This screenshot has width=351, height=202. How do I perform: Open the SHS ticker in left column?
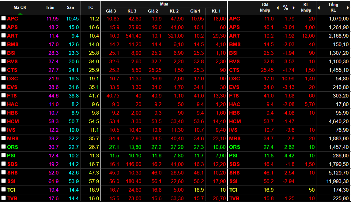pyautogui.click(x=13, y=173)
